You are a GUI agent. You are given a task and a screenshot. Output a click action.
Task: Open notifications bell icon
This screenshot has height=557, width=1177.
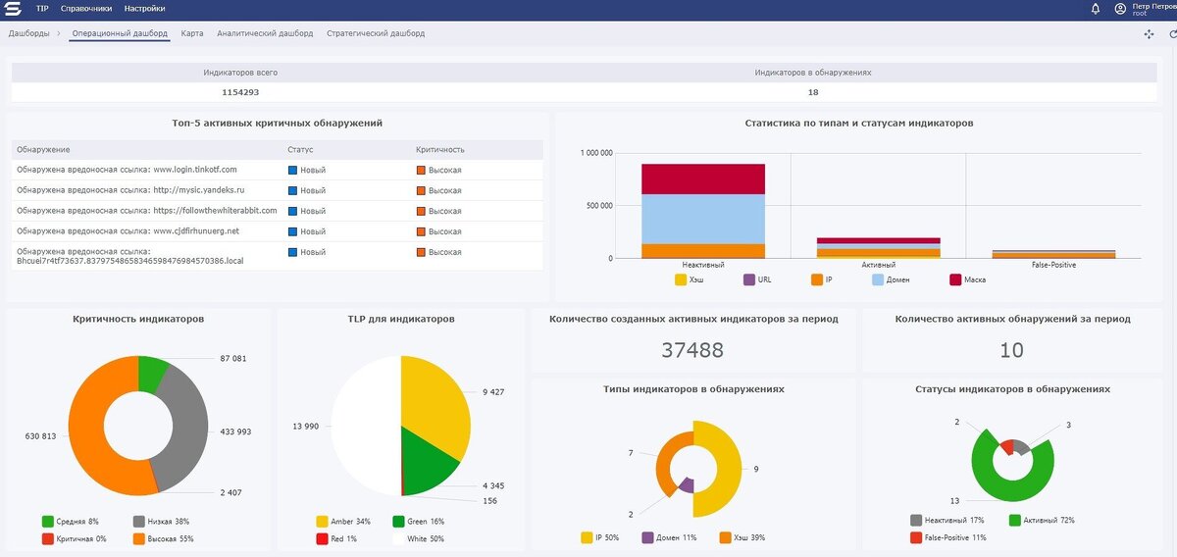click(1096, 9)
